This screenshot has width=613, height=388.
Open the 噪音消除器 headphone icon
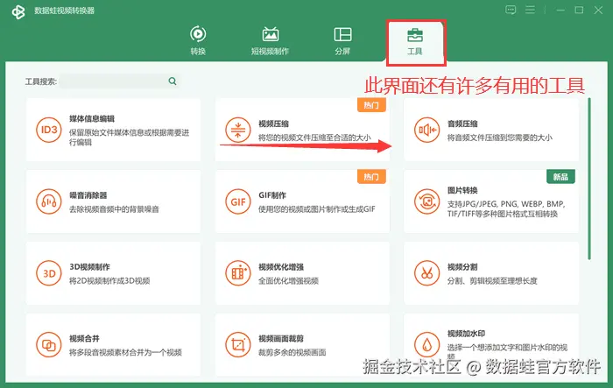pos(49,201)
